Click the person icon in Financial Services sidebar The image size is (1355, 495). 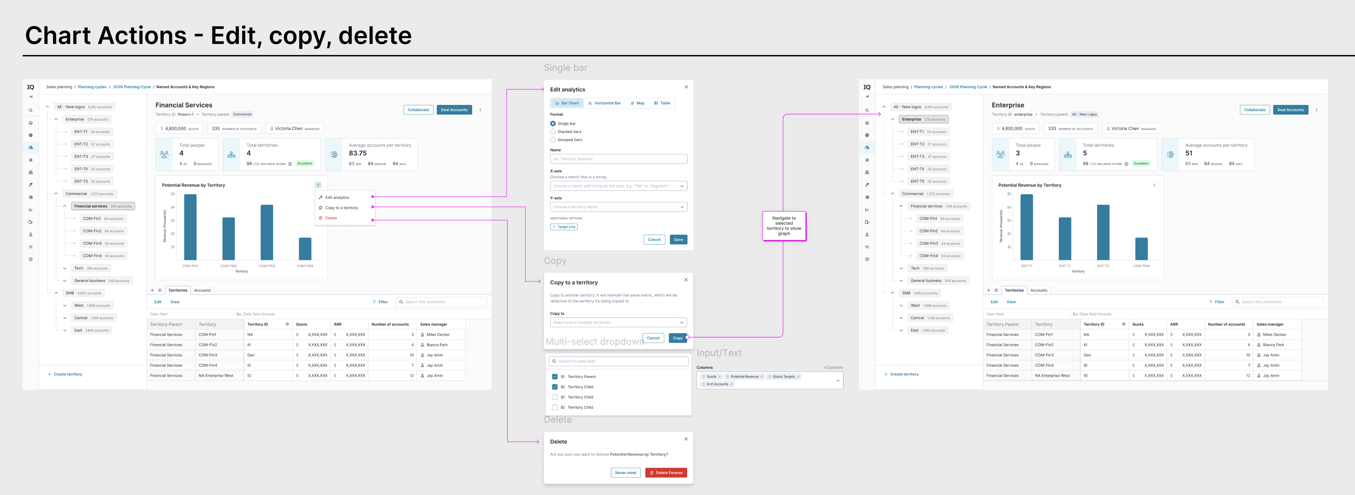tap(31, 234)
